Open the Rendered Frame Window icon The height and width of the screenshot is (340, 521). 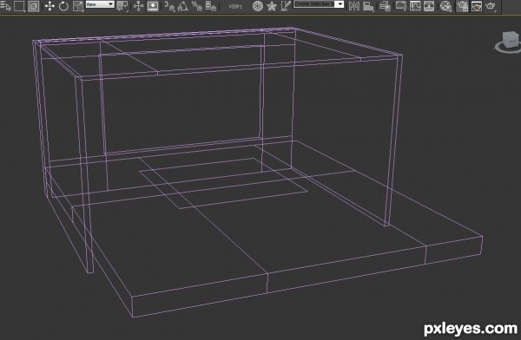point(477,6)
